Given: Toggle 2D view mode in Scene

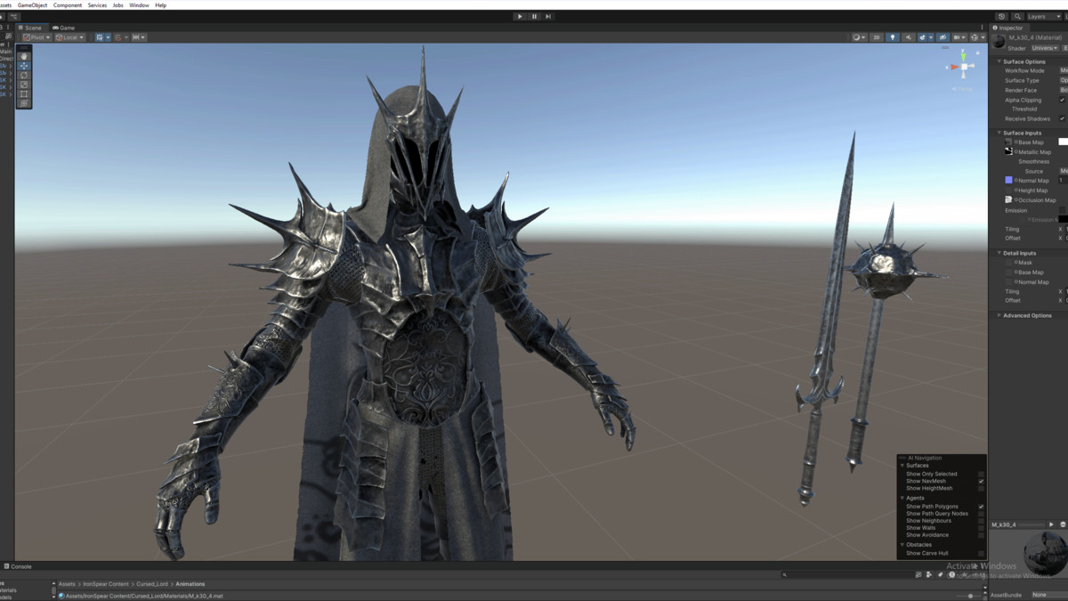Looking at the screenshot, I should point(877,37).
